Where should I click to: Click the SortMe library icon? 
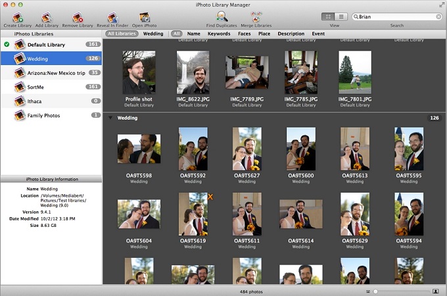pos(20,87)
